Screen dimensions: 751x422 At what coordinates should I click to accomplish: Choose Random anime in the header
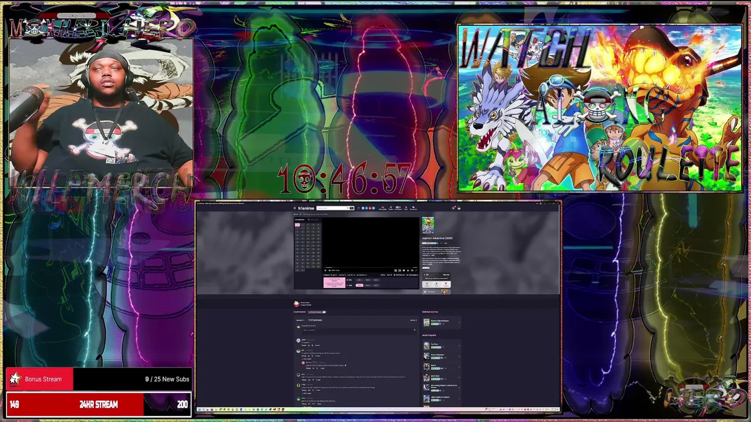[x=391, y=208]
